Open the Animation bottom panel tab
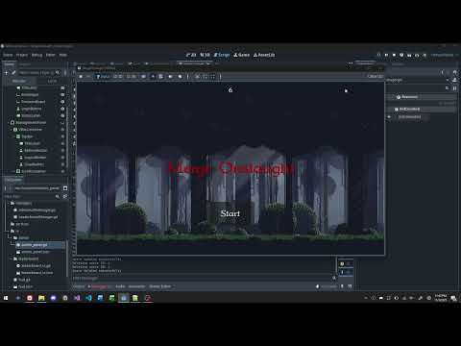The height and width of the screenshot is (346, 461). (137, 286)
